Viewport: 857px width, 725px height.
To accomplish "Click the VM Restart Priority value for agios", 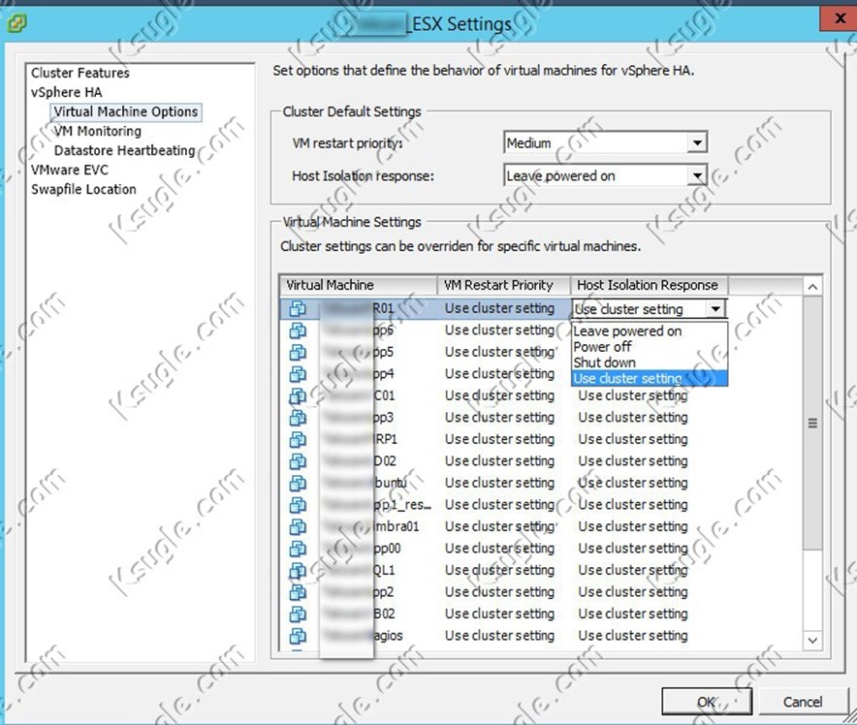I will (499, 637).
